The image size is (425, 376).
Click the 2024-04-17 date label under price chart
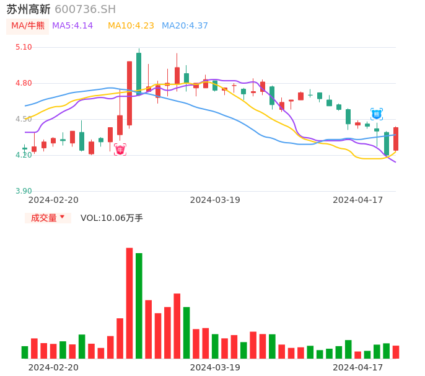pyautogui.click(x=358, y=200)
